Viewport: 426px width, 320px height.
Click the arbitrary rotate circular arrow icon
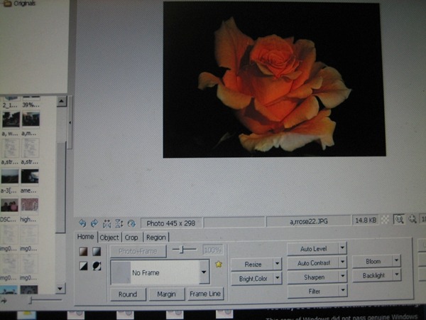(x=131, y=224)
